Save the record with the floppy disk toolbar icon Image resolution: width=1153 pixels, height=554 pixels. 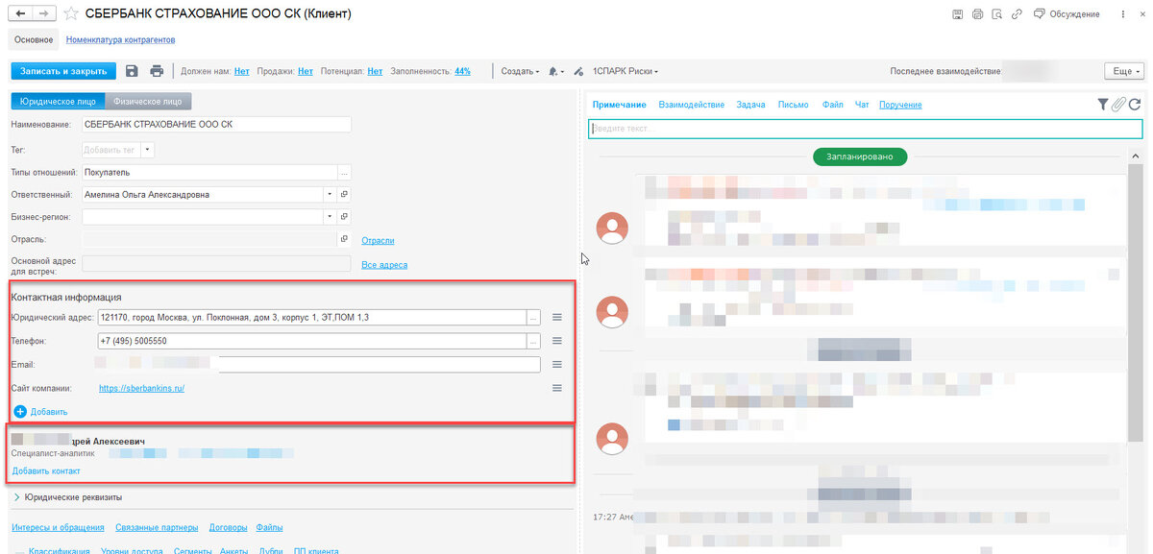(132, 71)
